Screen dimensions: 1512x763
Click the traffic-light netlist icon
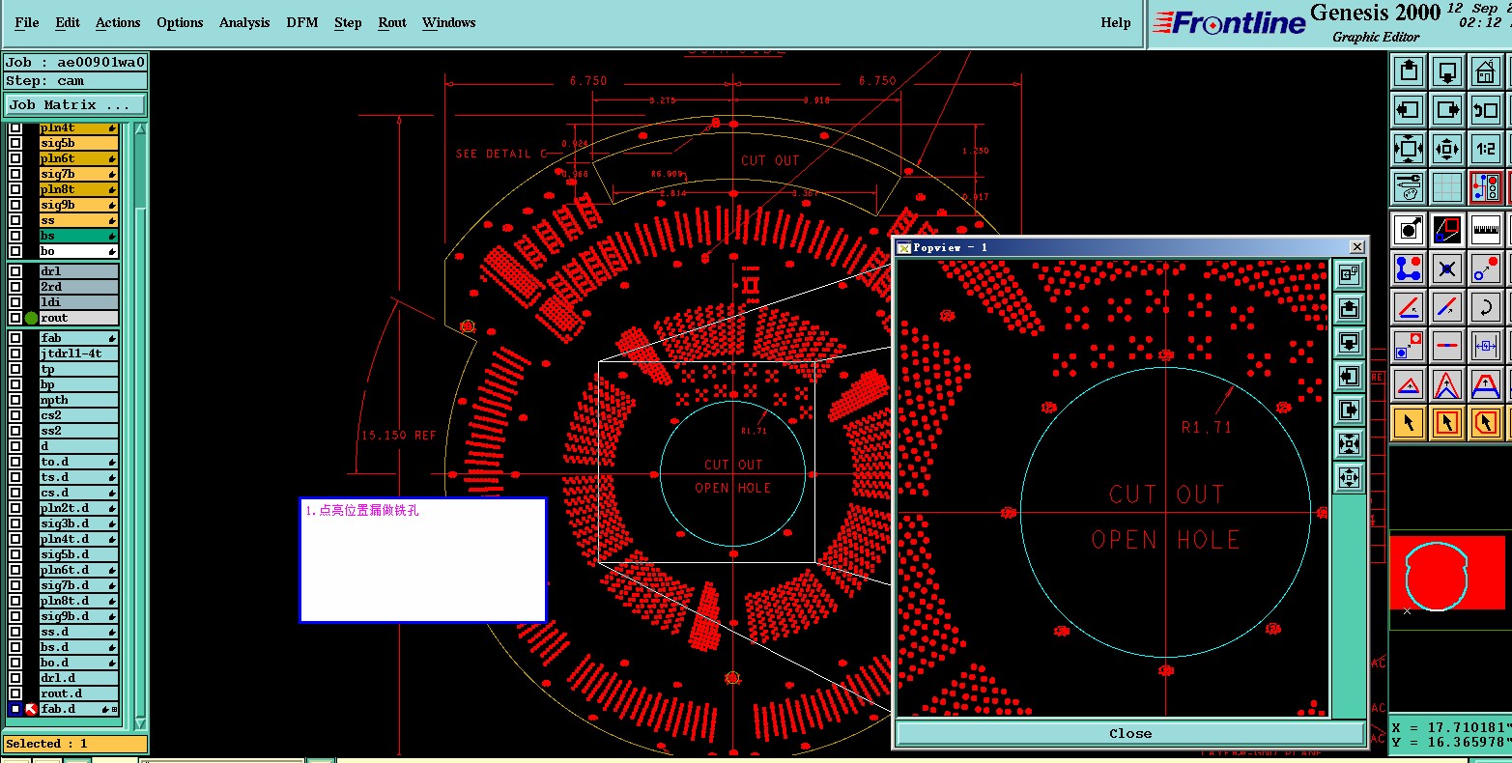pos(1485,187)
